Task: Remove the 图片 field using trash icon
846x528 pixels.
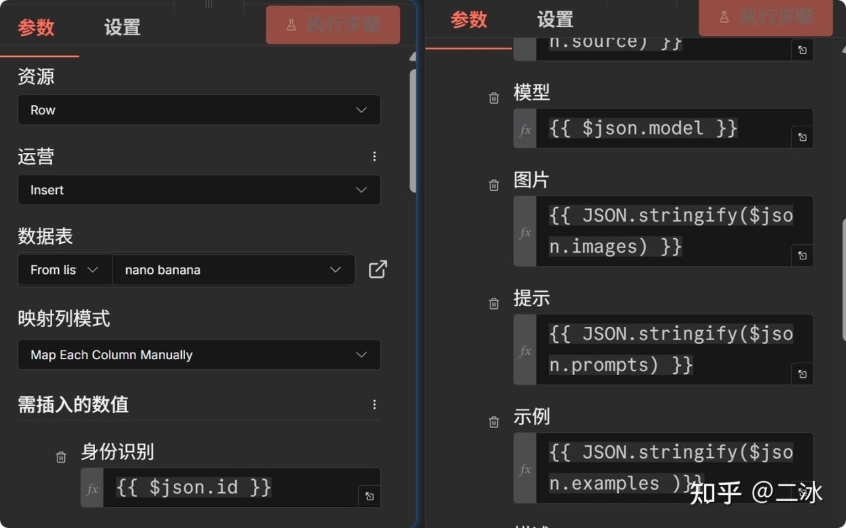Action: click(x=494, y=185)
